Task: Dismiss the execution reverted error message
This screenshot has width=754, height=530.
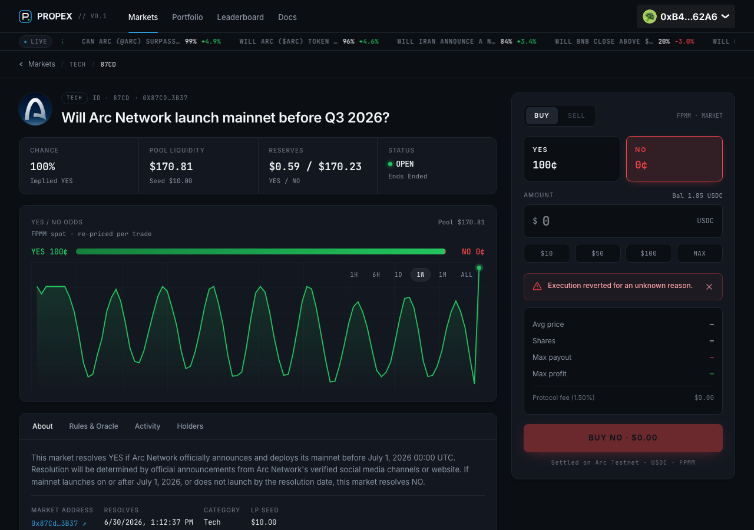Action: [x=709, y=287]
